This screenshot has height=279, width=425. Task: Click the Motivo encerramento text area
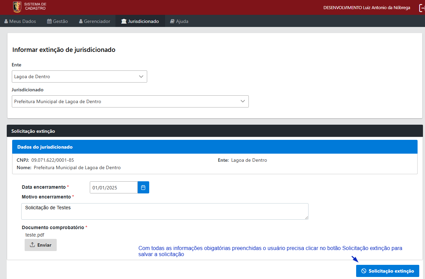165,211
